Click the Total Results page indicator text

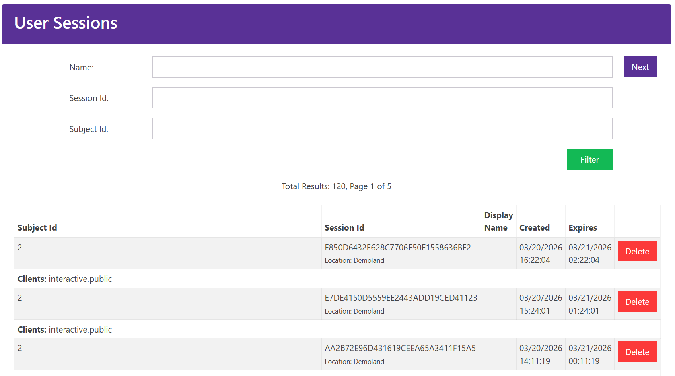(x=336, y=186)
